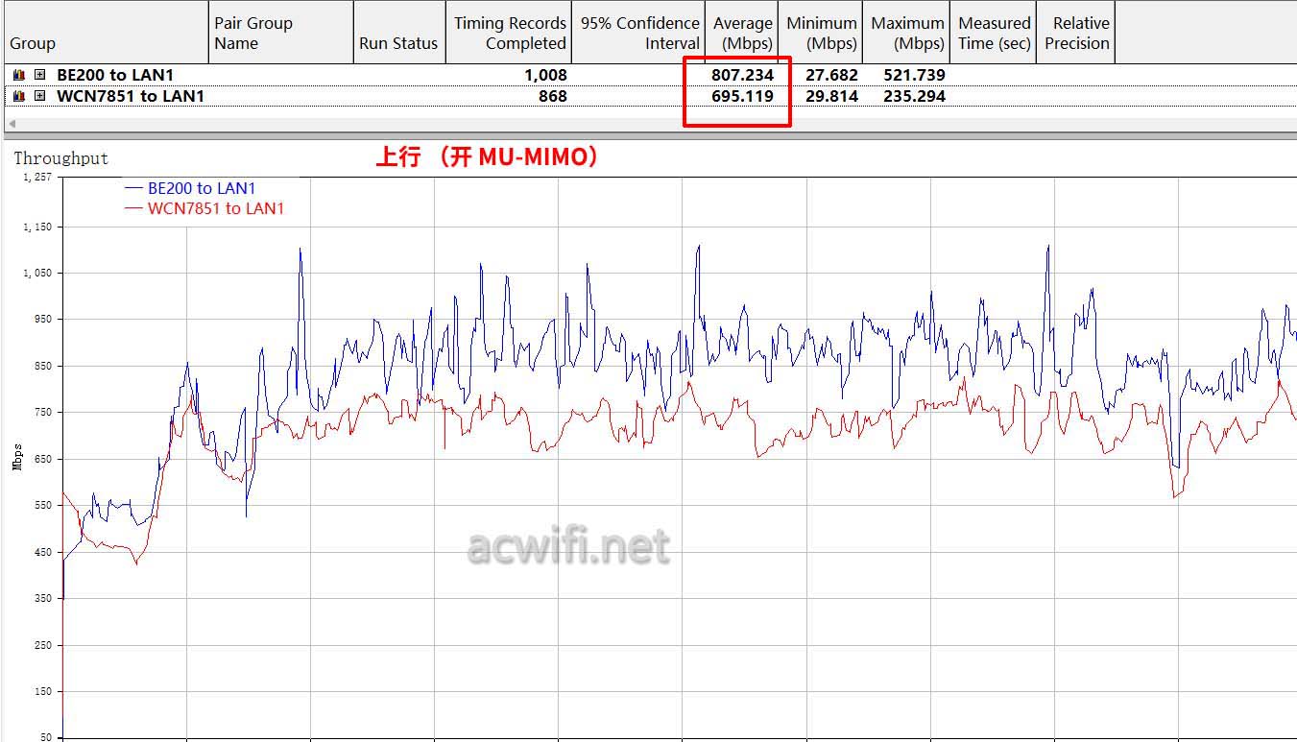Sort by Minimum (Mbps) column header
Screen dimensions: 1297x742
point(821,33)
